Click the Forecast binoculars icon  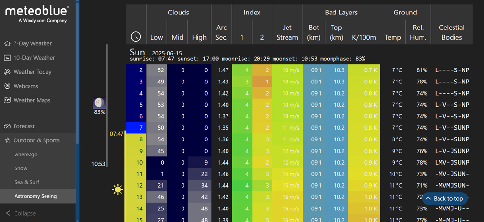pos(7,126)
